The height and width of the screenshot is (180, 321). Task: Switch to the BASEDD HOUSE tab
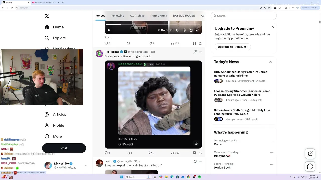pos(184,16)
